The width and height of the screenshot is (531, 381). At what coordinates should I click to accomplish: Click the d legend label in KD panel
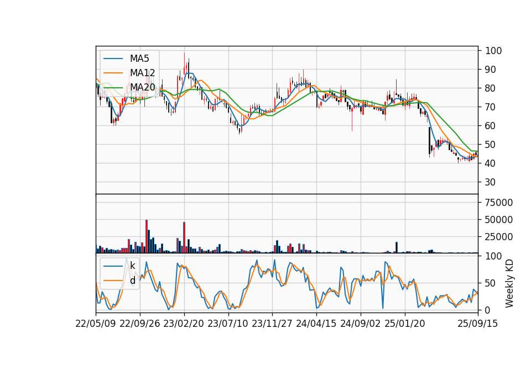[132, 281]
